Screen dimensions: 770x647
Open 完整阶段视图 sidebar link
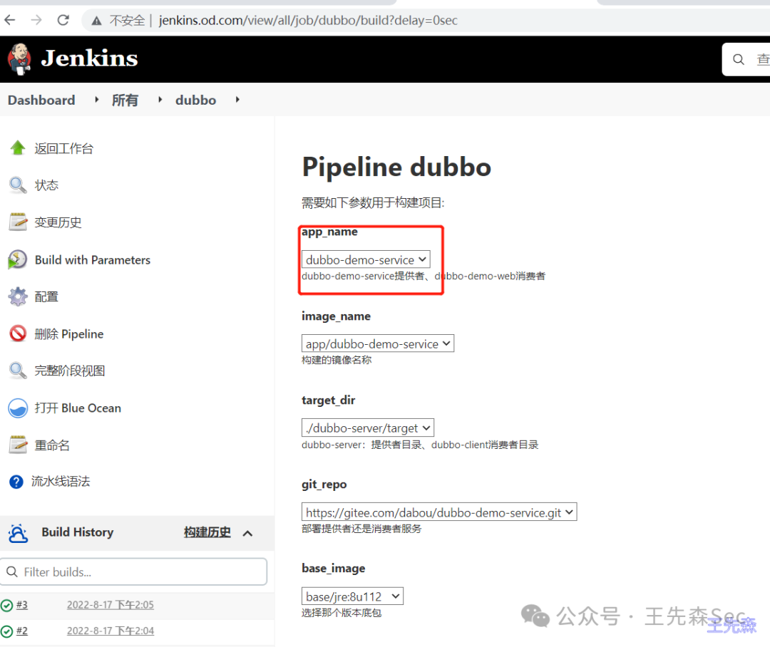pos(70,371)
